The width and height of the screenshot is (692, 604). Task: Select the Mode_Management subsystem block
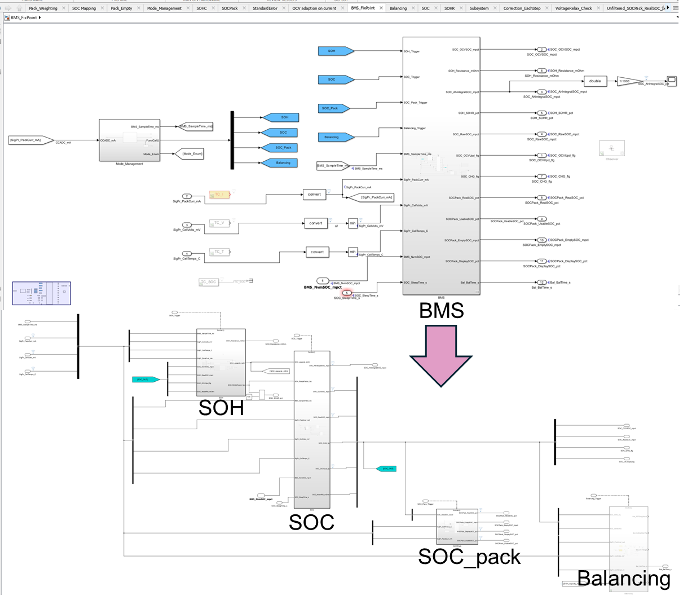[x=129, y=140]
